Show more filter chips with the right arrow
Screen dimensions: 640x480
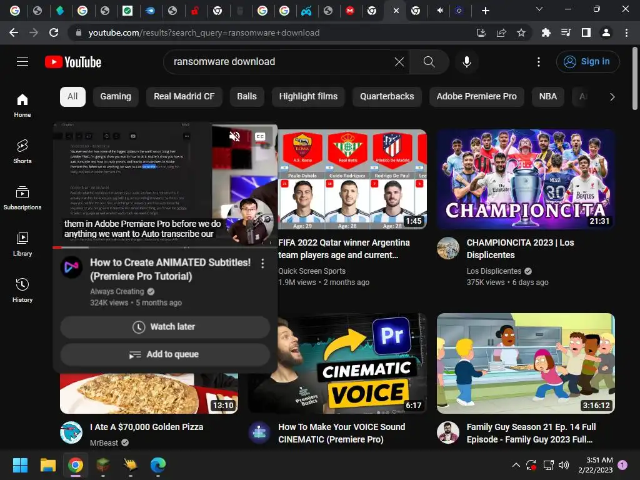[x=612, y=97]
